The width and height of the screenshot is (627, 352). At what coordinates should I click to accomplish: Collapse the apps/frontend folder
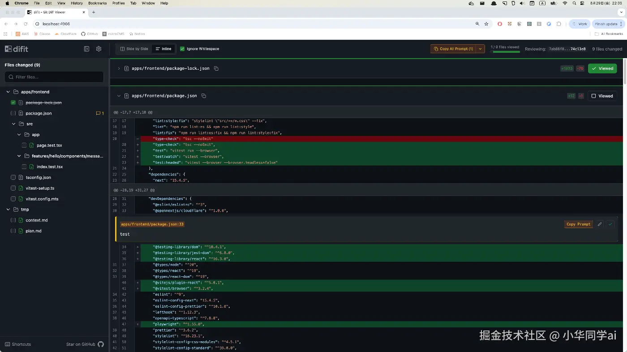(8, 92)
